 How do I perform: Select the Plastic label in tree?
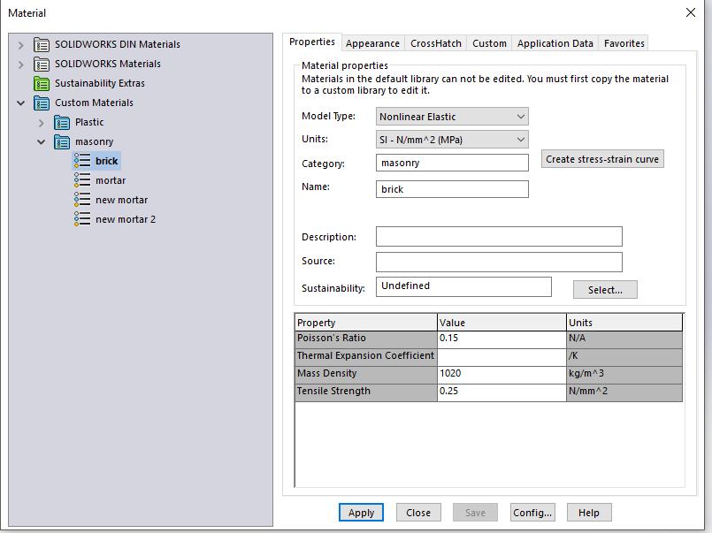(89, 123)
